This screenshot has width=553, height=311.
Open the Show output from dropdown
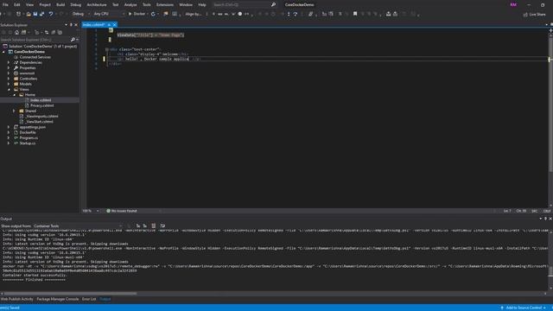click(x=77, y=226)
